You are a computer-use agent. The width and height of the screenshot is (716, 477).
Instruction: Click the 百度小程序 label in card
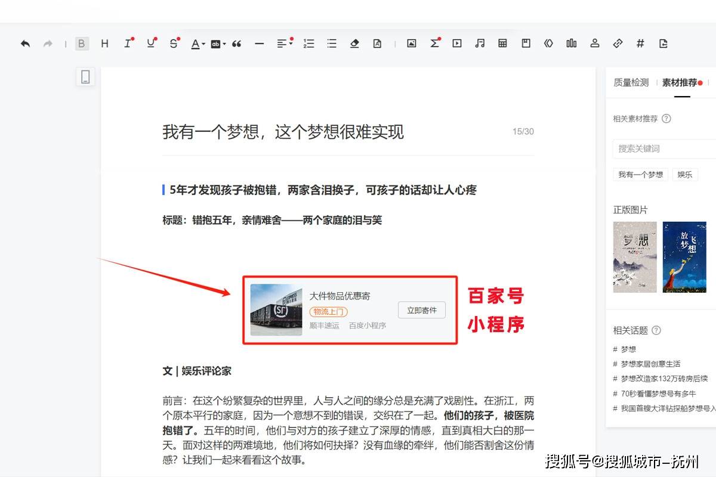click(x=368, y=326)
